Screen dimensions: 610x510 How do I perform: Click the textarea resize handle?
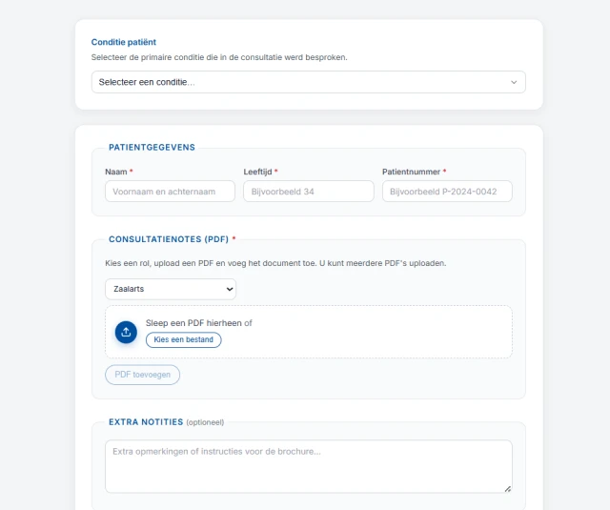(x=508, y=489)
